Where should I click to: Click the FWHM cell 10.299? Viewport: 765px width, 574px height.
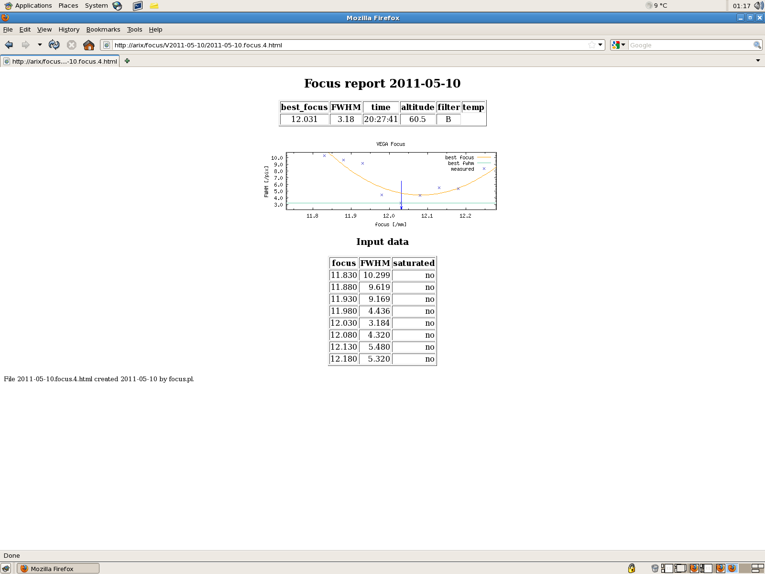[375, 275]
